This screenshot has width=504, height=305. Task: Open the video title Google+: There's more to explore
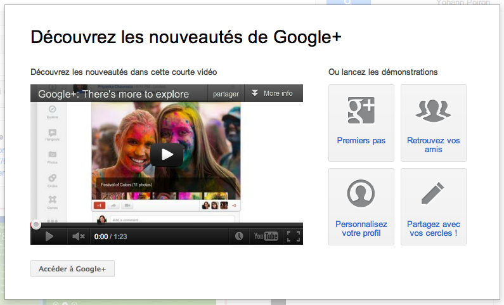click(x=113, y=94)
